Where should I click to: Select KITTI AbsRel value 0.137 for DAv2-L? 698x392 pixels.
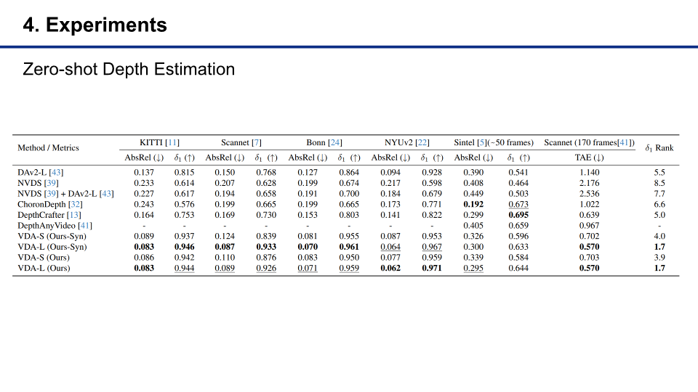144,172
